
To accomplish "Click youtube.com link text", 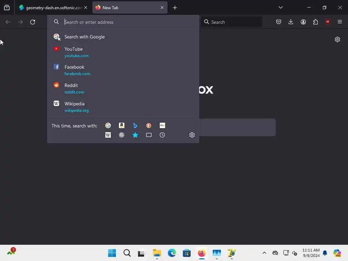I will point(76,56).
